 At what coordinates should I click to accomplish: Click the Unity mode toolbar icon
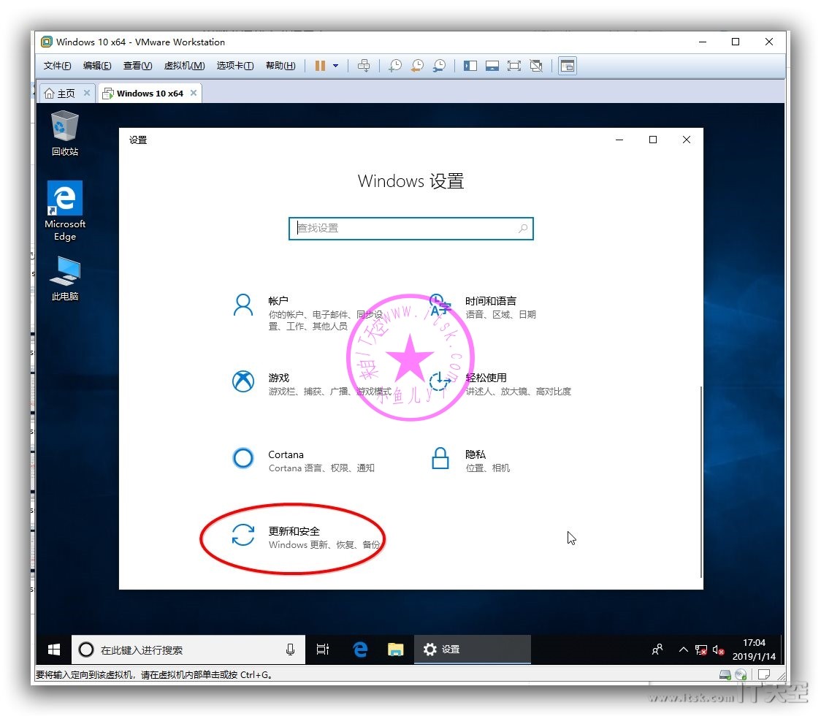536,66
